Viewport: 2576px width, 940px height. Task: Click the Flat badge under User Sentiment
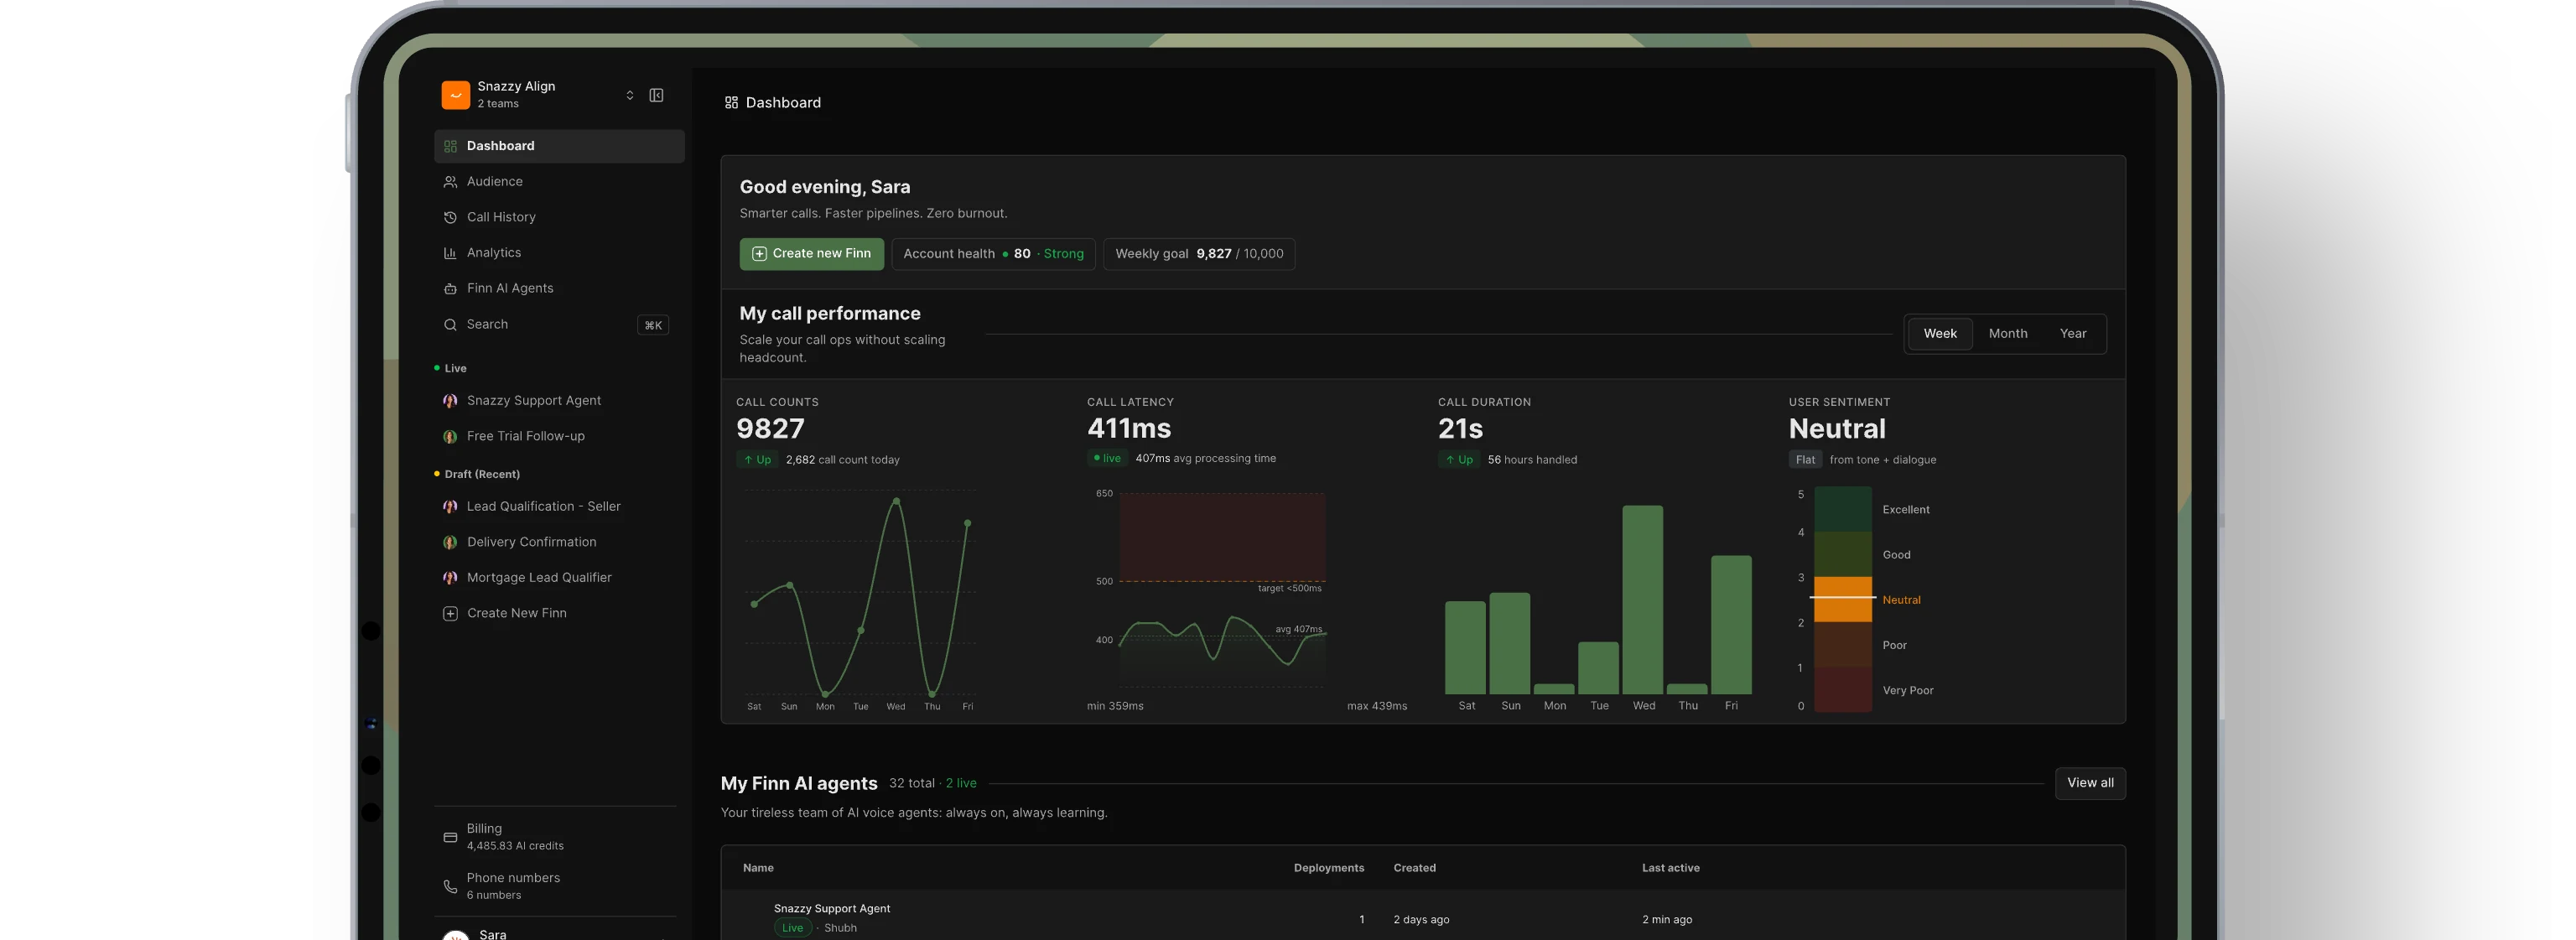[1805, 460]
